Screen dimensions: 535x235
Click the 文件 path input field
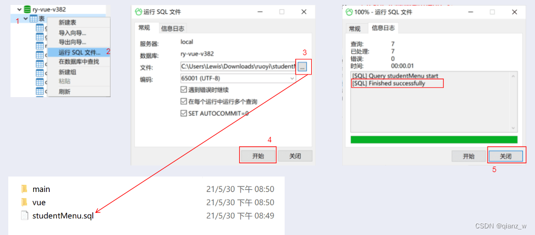pyautogui.click(x=238, y=67)
